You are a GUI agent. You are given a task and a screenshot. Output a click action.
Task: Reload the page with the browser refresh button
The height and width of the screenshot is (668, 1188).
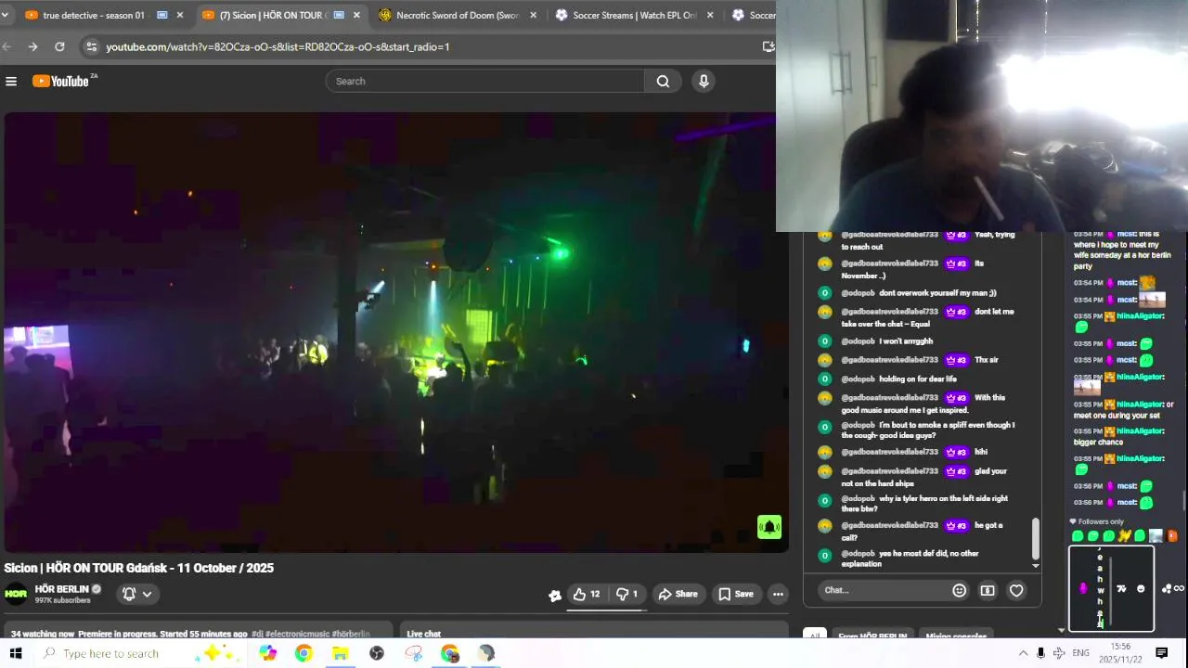click(59, 46)
